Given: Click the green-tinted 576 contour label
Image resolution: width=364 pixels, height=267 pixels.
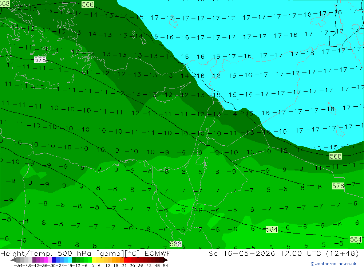Looking at the screenshot, I should (338, 186).
